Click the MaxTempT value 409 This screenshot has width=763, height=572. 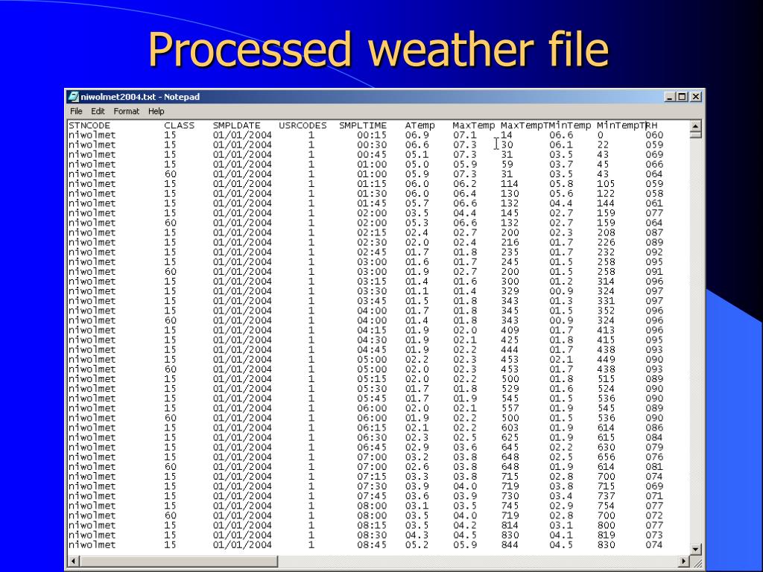click(x=510, y=330)
